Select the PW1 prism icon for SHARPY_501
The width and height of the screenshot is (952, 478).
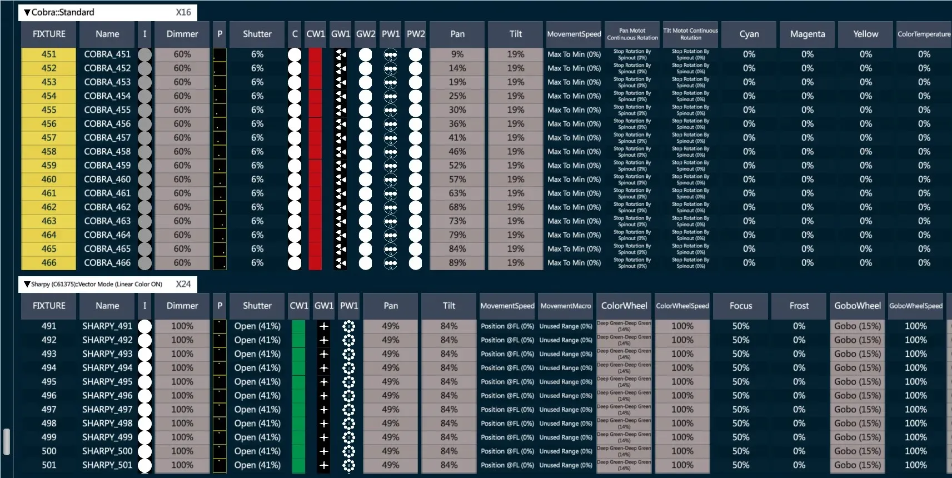(x=348, y=465)
